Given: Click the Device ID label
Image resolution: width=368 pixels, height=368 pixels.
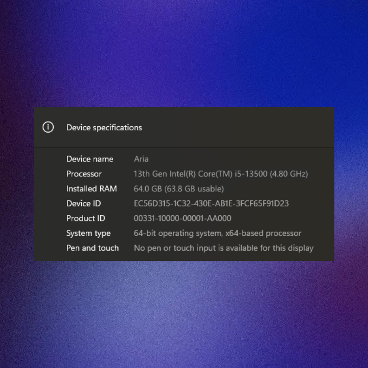Looking at the screenshot, I should [84, 203].
